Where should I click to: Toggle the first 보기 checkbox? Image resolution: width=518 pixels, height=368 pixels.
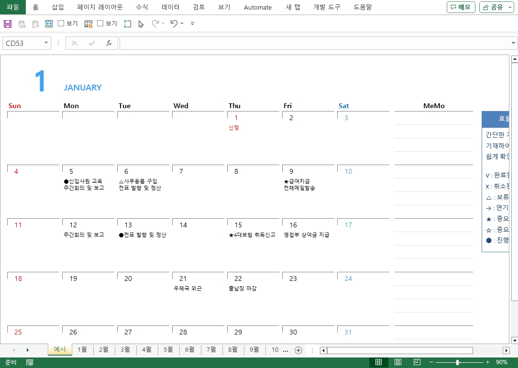click(61, 23)
